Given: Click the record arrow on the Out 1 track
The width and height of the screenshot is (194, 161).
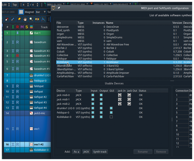Looking at the screenshot, I should [17, 33].
